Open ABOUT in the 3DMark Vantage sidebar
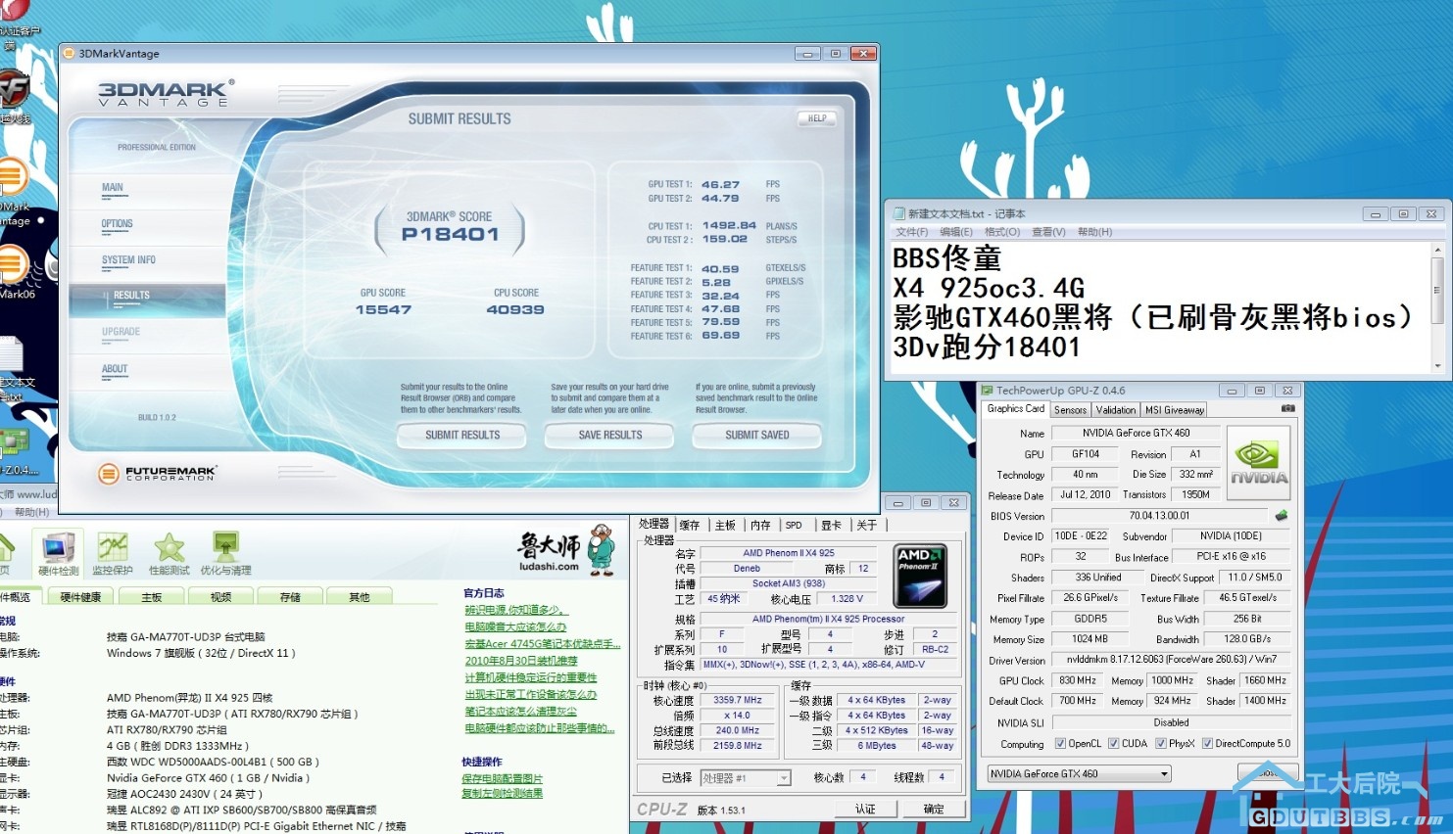Screen dimensions: 1453x834 115,369
